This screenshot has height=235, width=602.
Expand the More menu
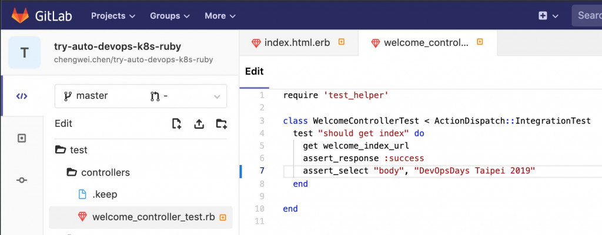click(x=220, y=16)
